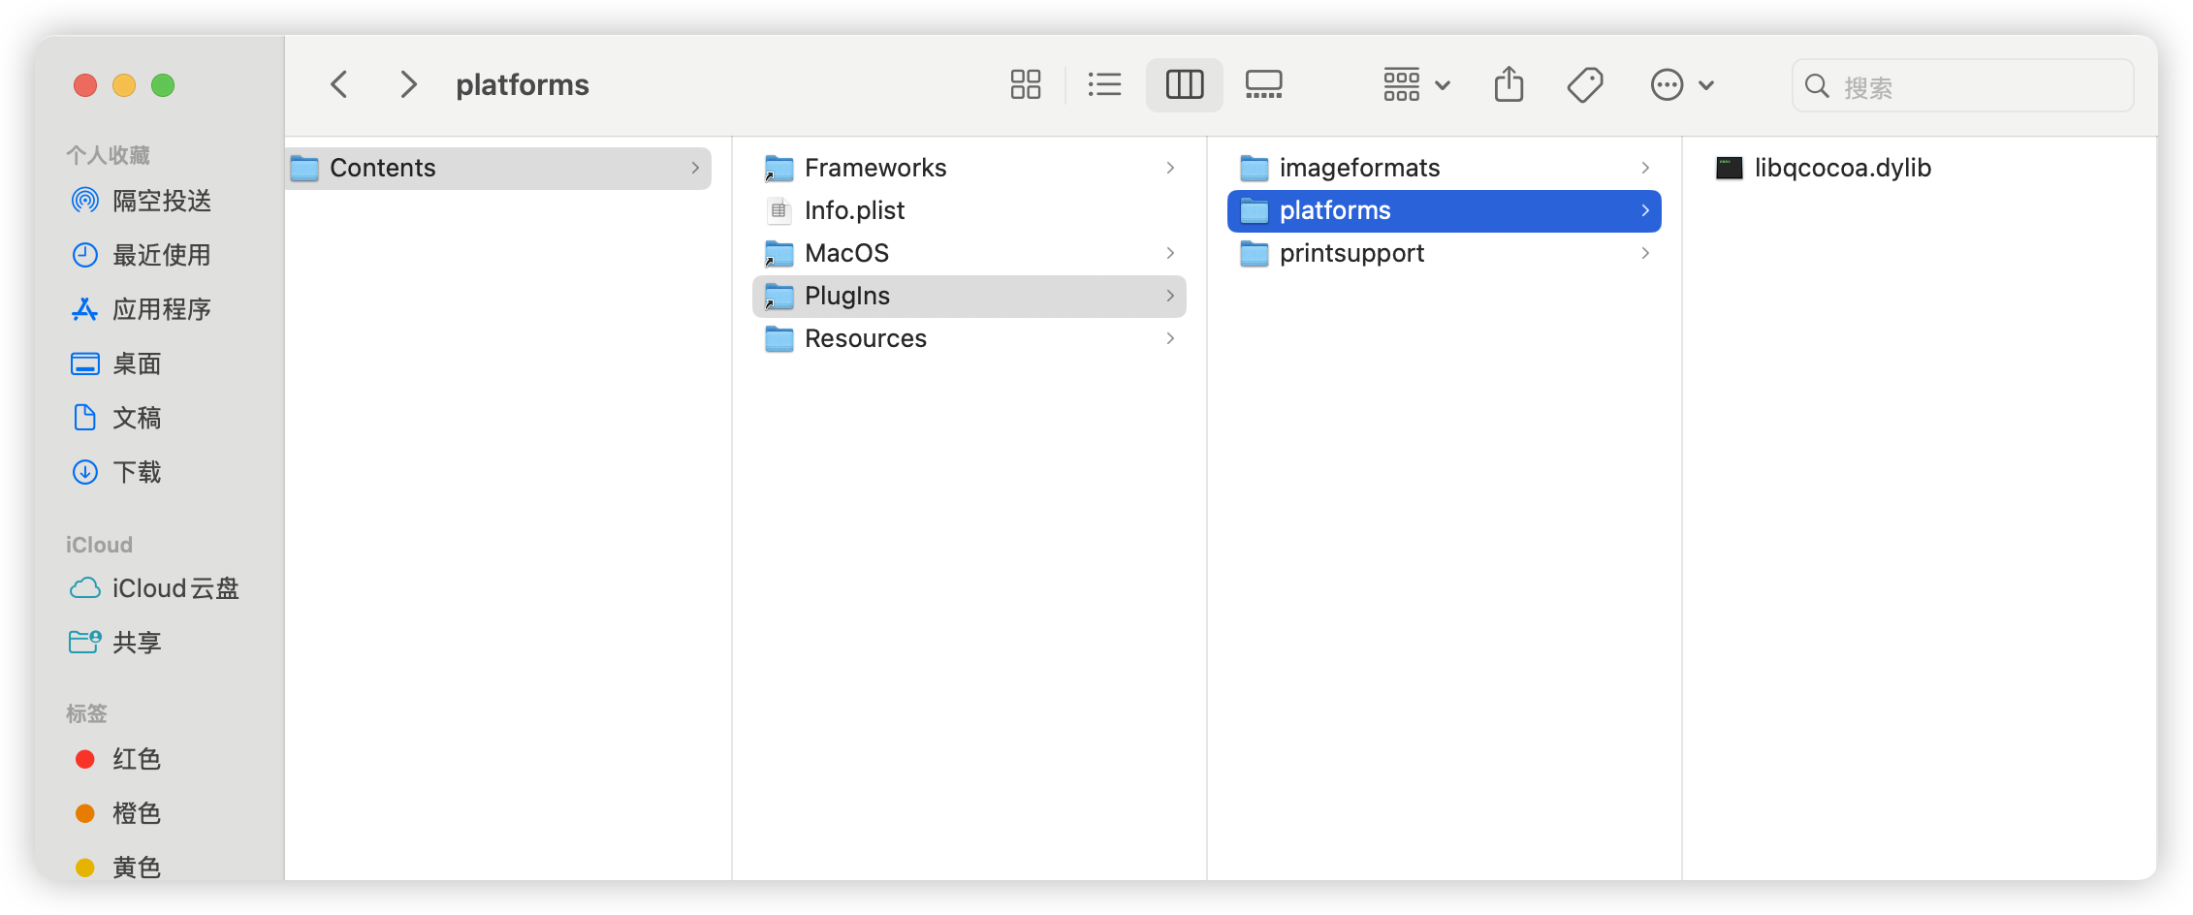Open the group-by options dropdown
This screenshot has height=915, width=2193.
click(x=1415, y=85)
